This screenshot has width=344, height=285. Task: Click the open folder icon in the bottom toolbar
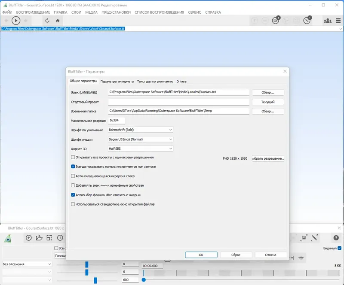point(39,238)
